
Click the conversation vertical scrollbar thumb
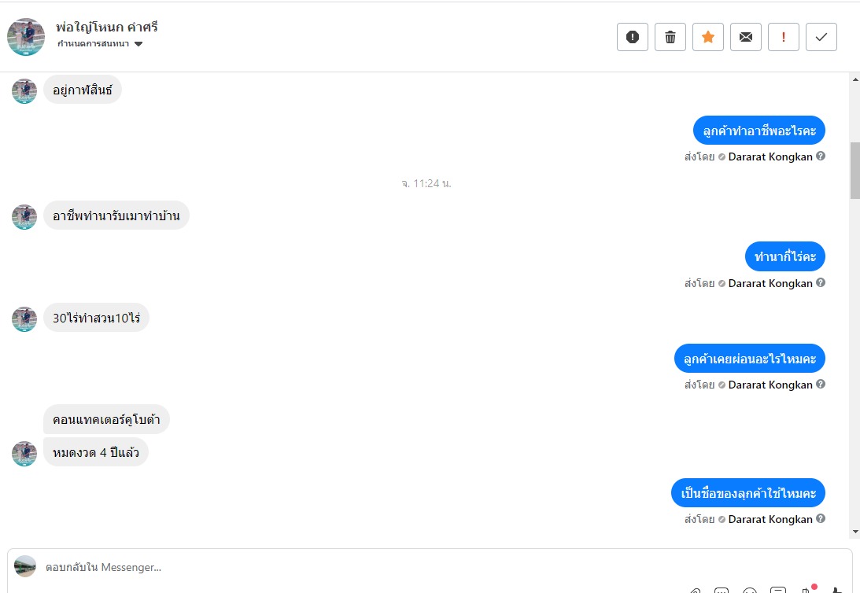pos(854,170)
